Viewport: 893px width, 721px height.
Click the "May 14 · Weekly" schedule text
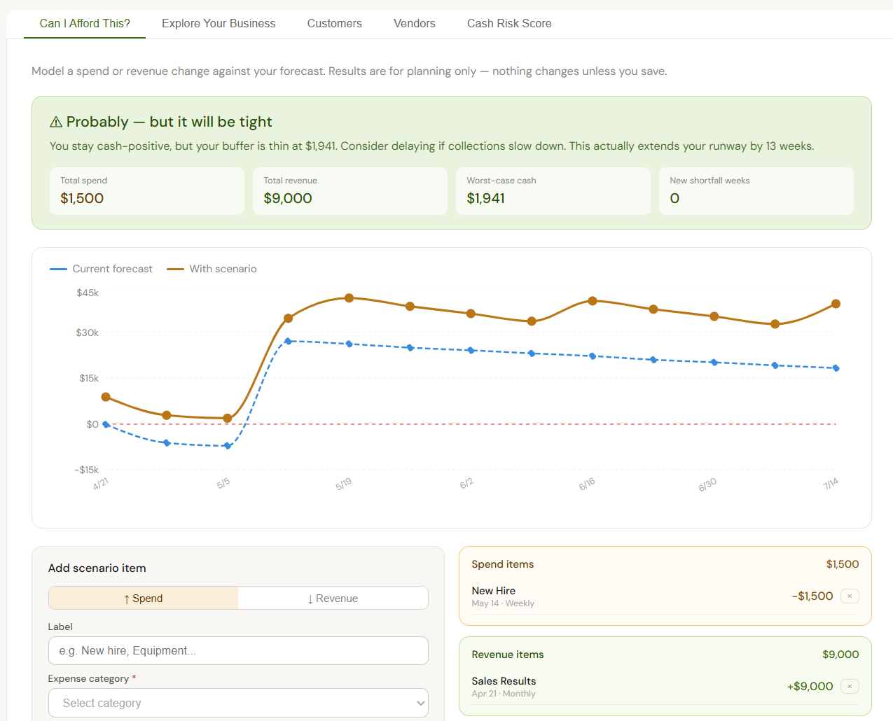(503, 603)
